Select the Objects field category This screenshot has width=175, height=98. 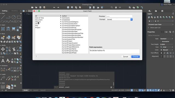[x=38, y=22]
